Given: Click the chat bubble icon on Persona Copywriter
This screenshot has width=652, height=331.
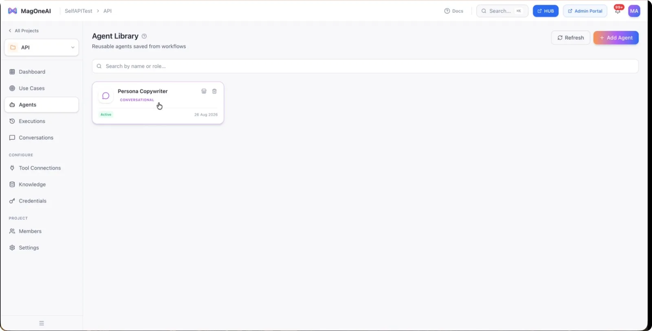Looking at the screenshot, I should click(106, 96).
